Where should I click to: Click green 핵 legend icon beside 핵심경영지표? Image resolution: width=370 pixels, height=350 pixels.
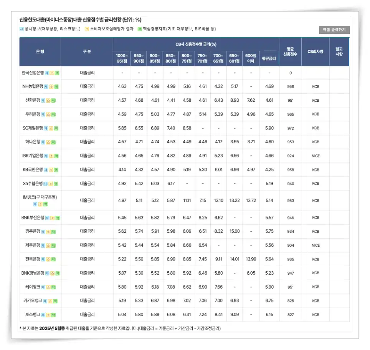pos(140,29)
